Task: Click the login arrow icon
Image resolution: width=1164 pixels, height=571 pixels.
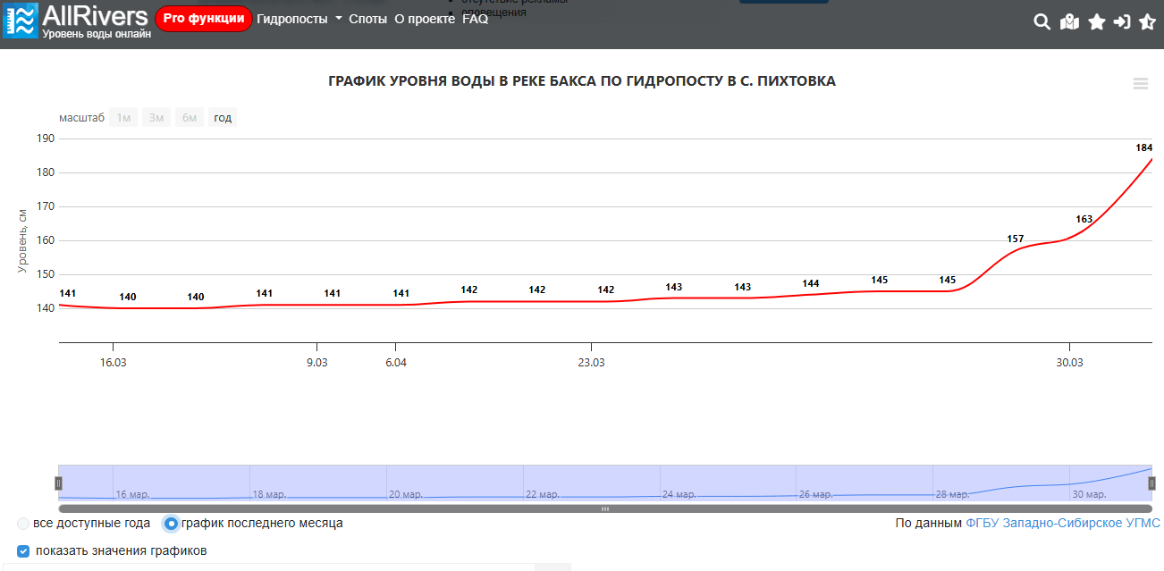Action: [1122, 22]
